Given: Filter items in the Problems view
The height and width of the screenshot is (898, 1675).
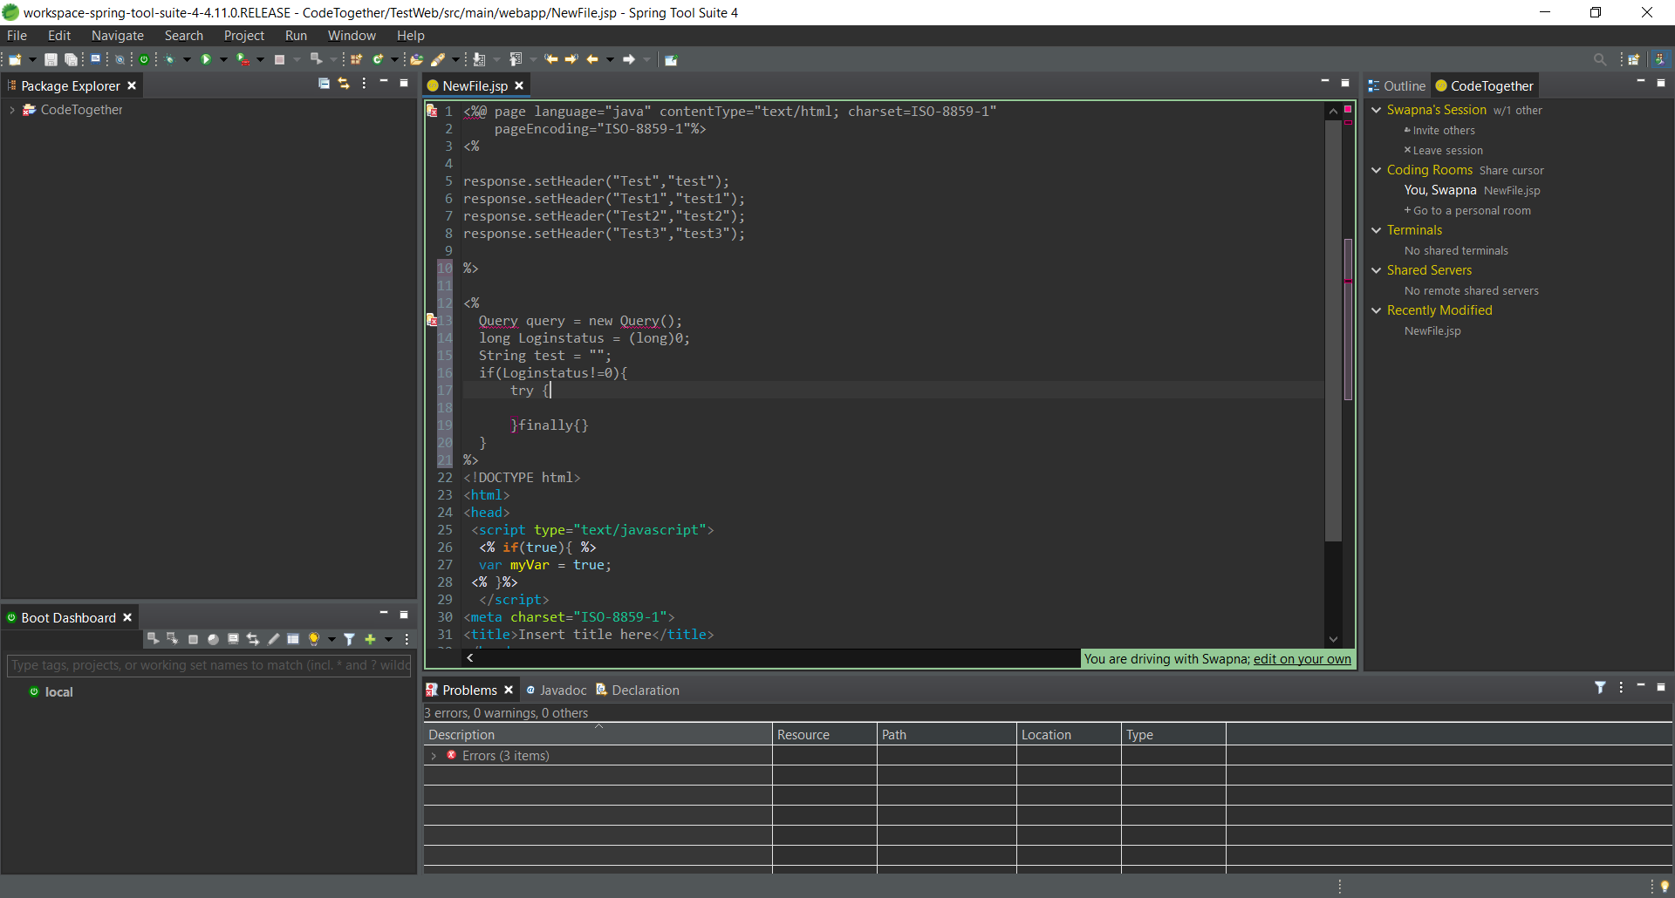Looking at the screenshot, I should tap(1601, 688).
